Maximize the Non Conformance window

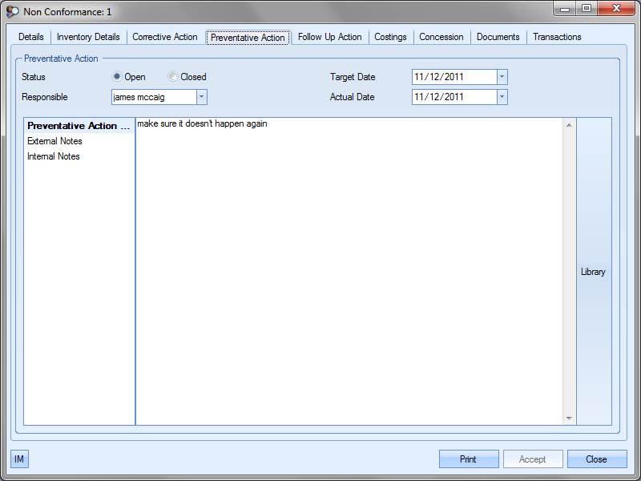587,9
